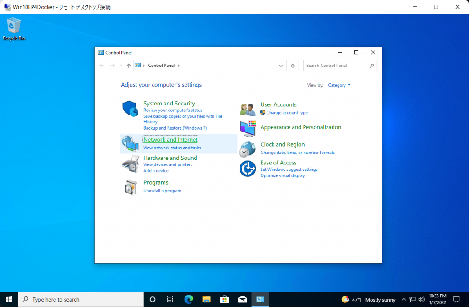The image size is (469, 307).
Task: Open Hardware and Sound category
Action: coord(170,158)
